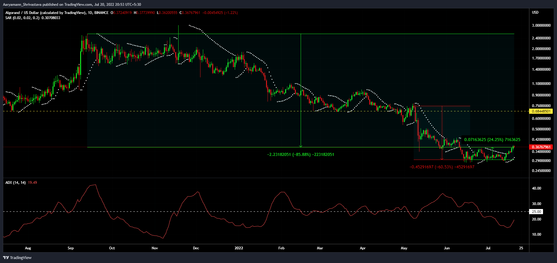Click the 25.00 ADX level label

[x=537, y=212]
